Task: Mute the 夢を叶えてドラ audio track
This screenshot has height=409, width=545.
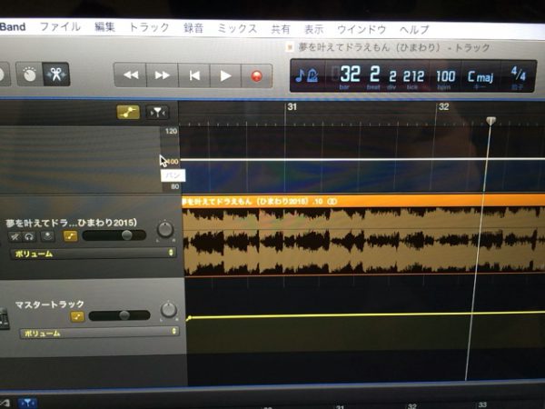Action: (15, 236)
